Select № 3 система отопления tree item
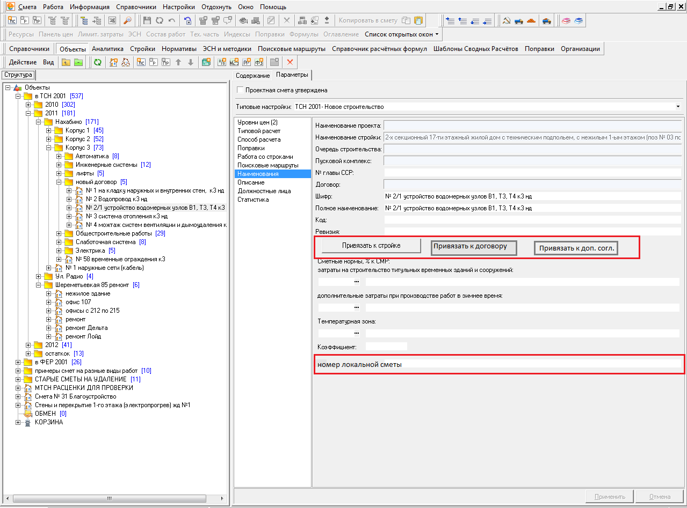This screenshot has width=687, height=508. [127, 216]
